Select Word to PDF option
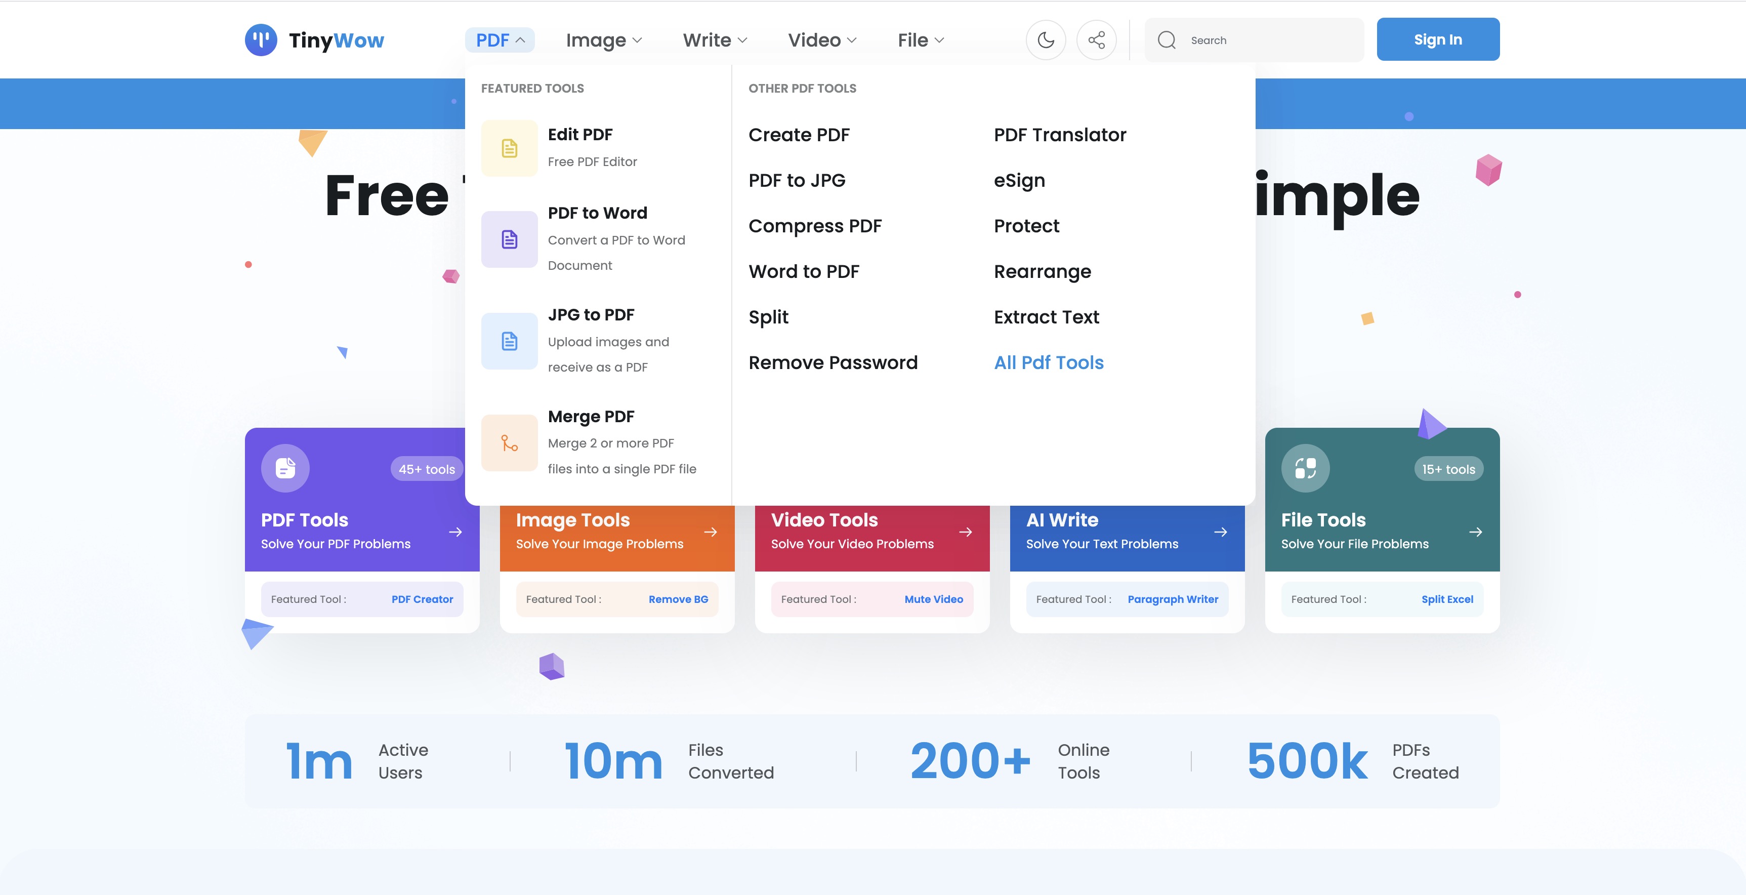This screenshot has width=1746, height=895. [804, 271]
